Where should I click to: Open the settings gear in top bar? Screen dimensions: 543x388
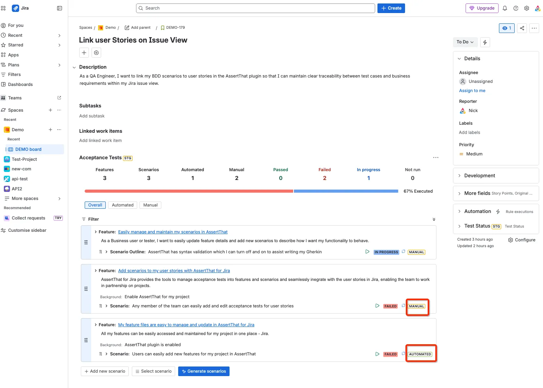pyautogui.click(x=527, y=8)
